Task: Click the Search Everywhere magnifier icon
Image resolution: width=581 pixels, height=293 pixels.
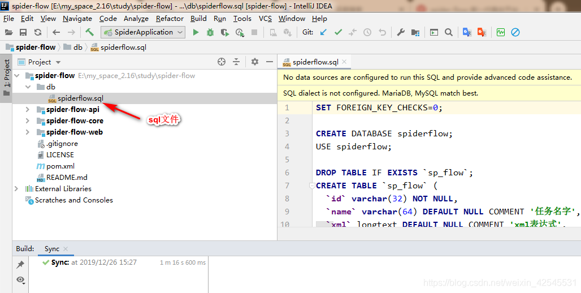Action: pyautogui.click(x=448, y=33)
